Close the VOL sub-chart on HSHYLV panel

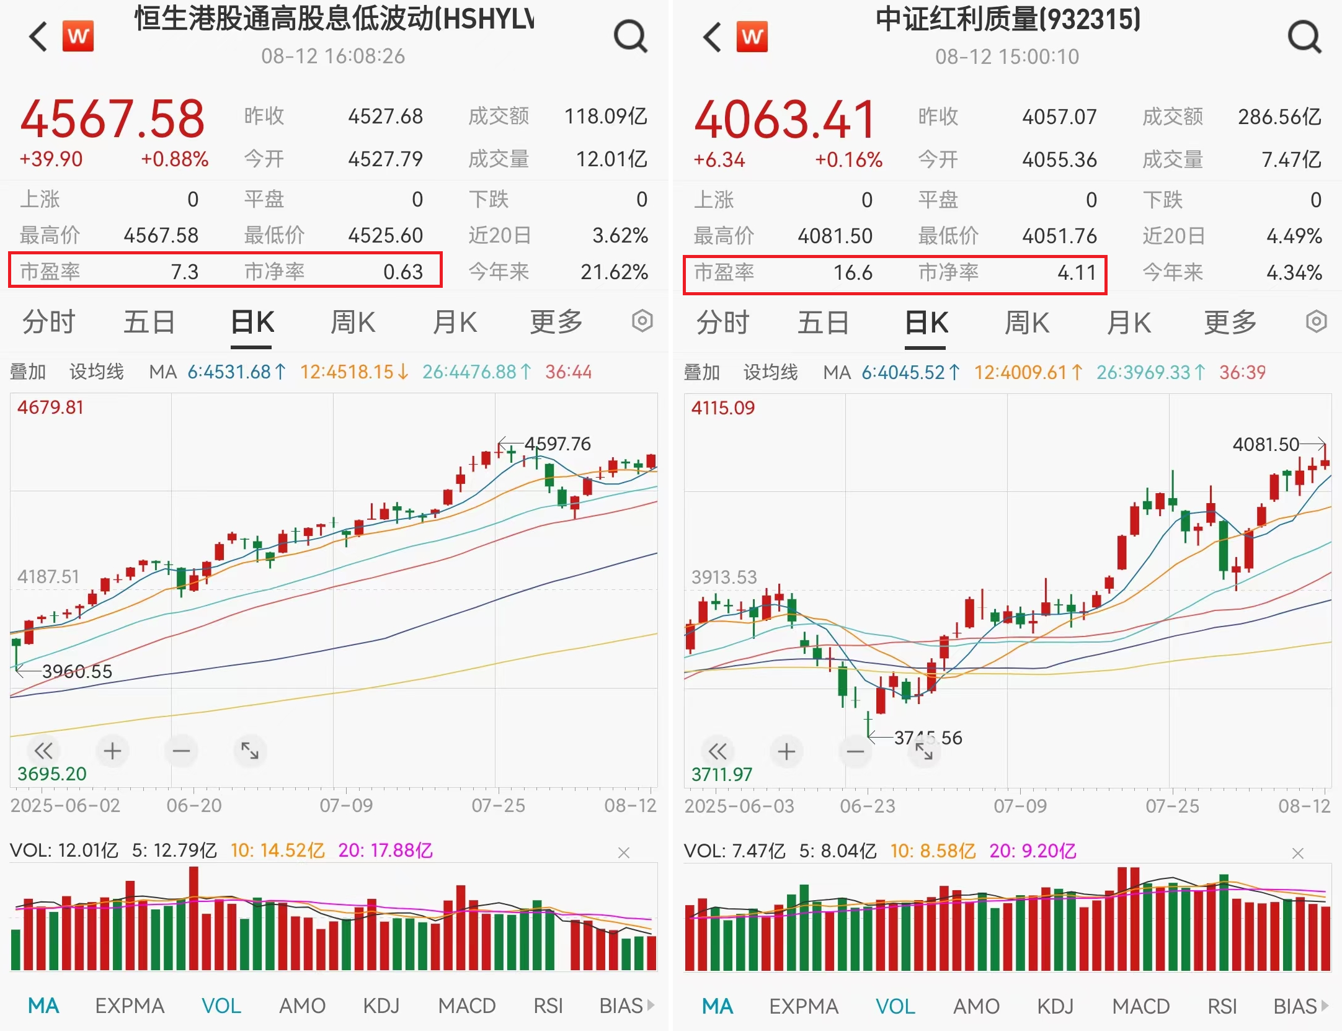pos(624,853)
